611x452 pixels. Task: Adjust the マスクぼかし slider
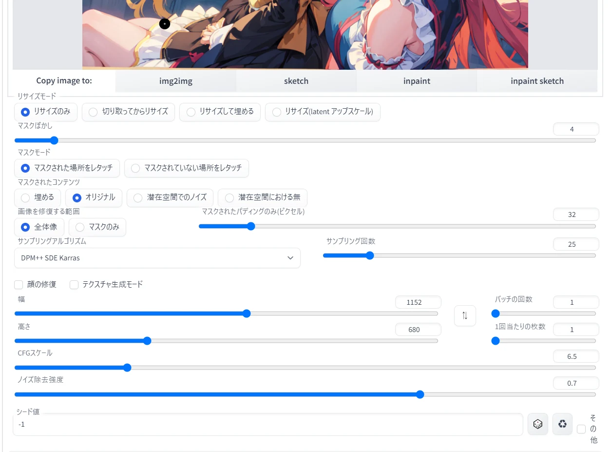pyautogui.click(x=305, y=140)
